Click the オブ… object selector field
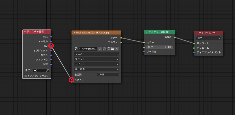This screenshot has height=115, width=235. click(41, 70)
